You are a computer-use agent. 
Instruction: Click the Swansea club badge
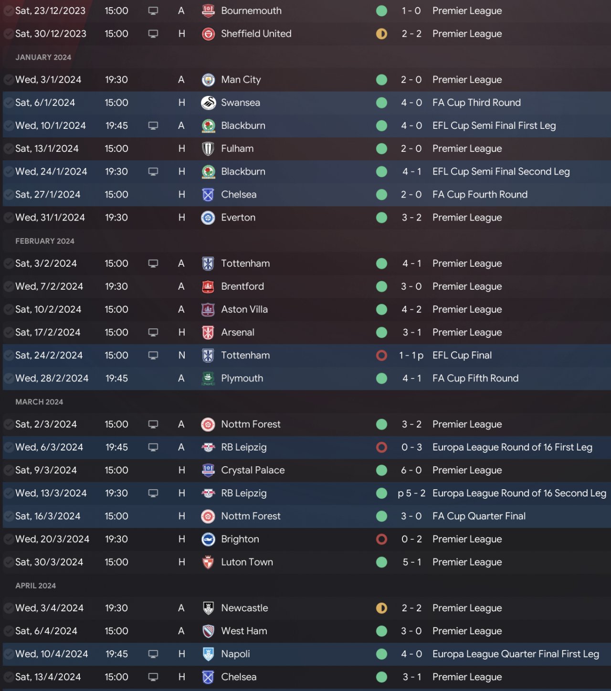click(x=208, y=103)
